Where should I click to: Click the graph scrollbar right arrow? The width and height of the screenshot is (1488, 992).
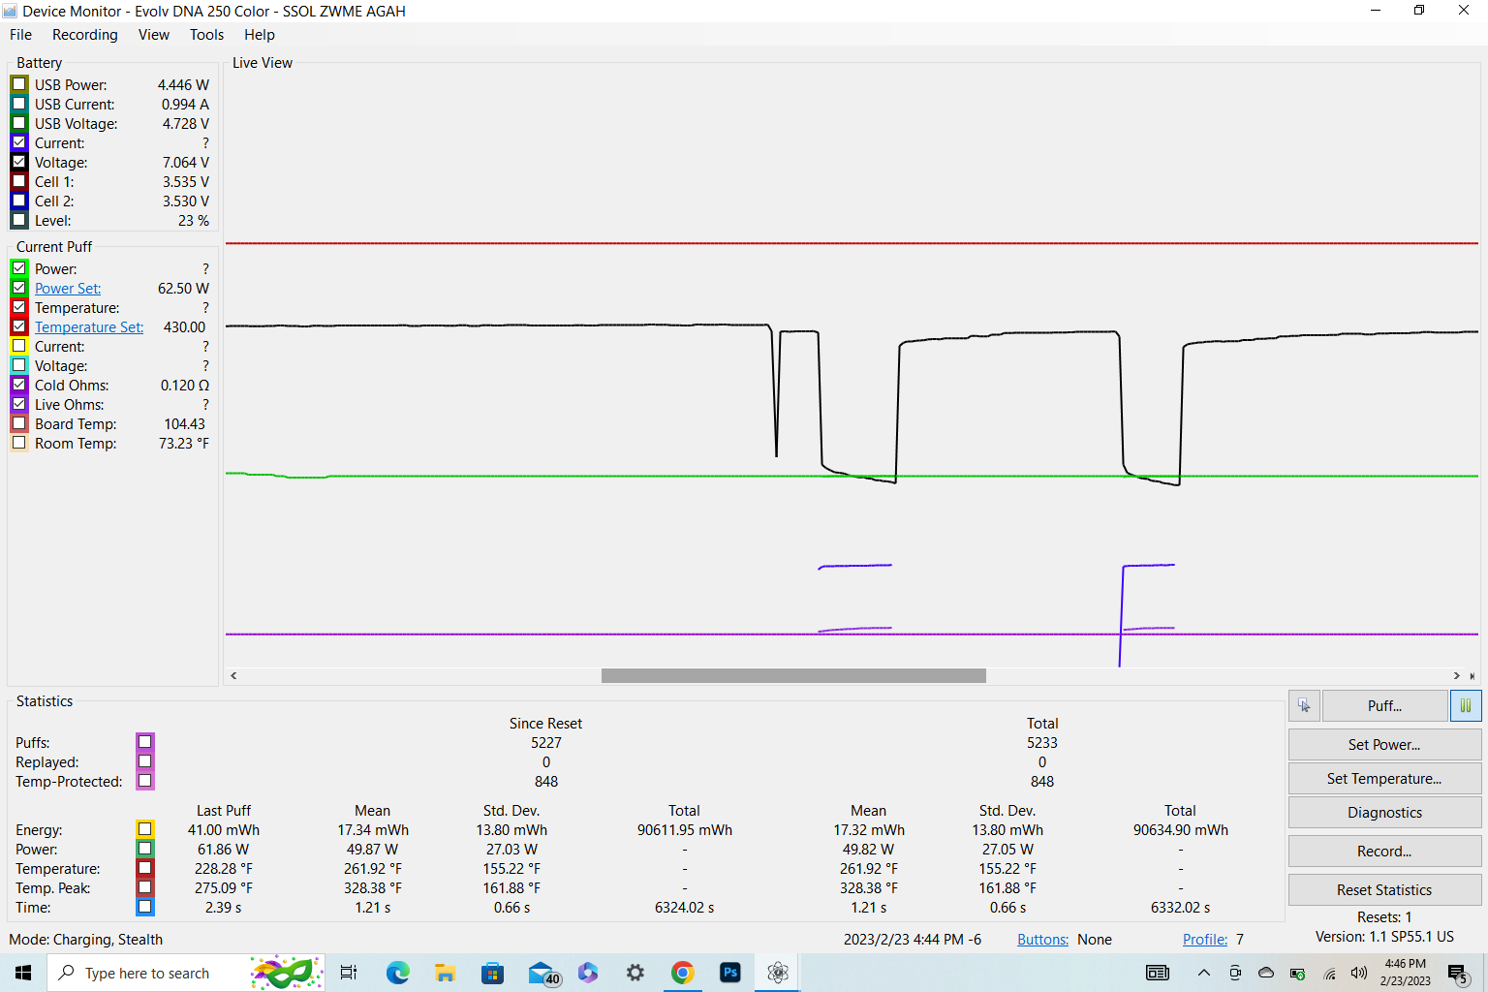coord(1456,675)
